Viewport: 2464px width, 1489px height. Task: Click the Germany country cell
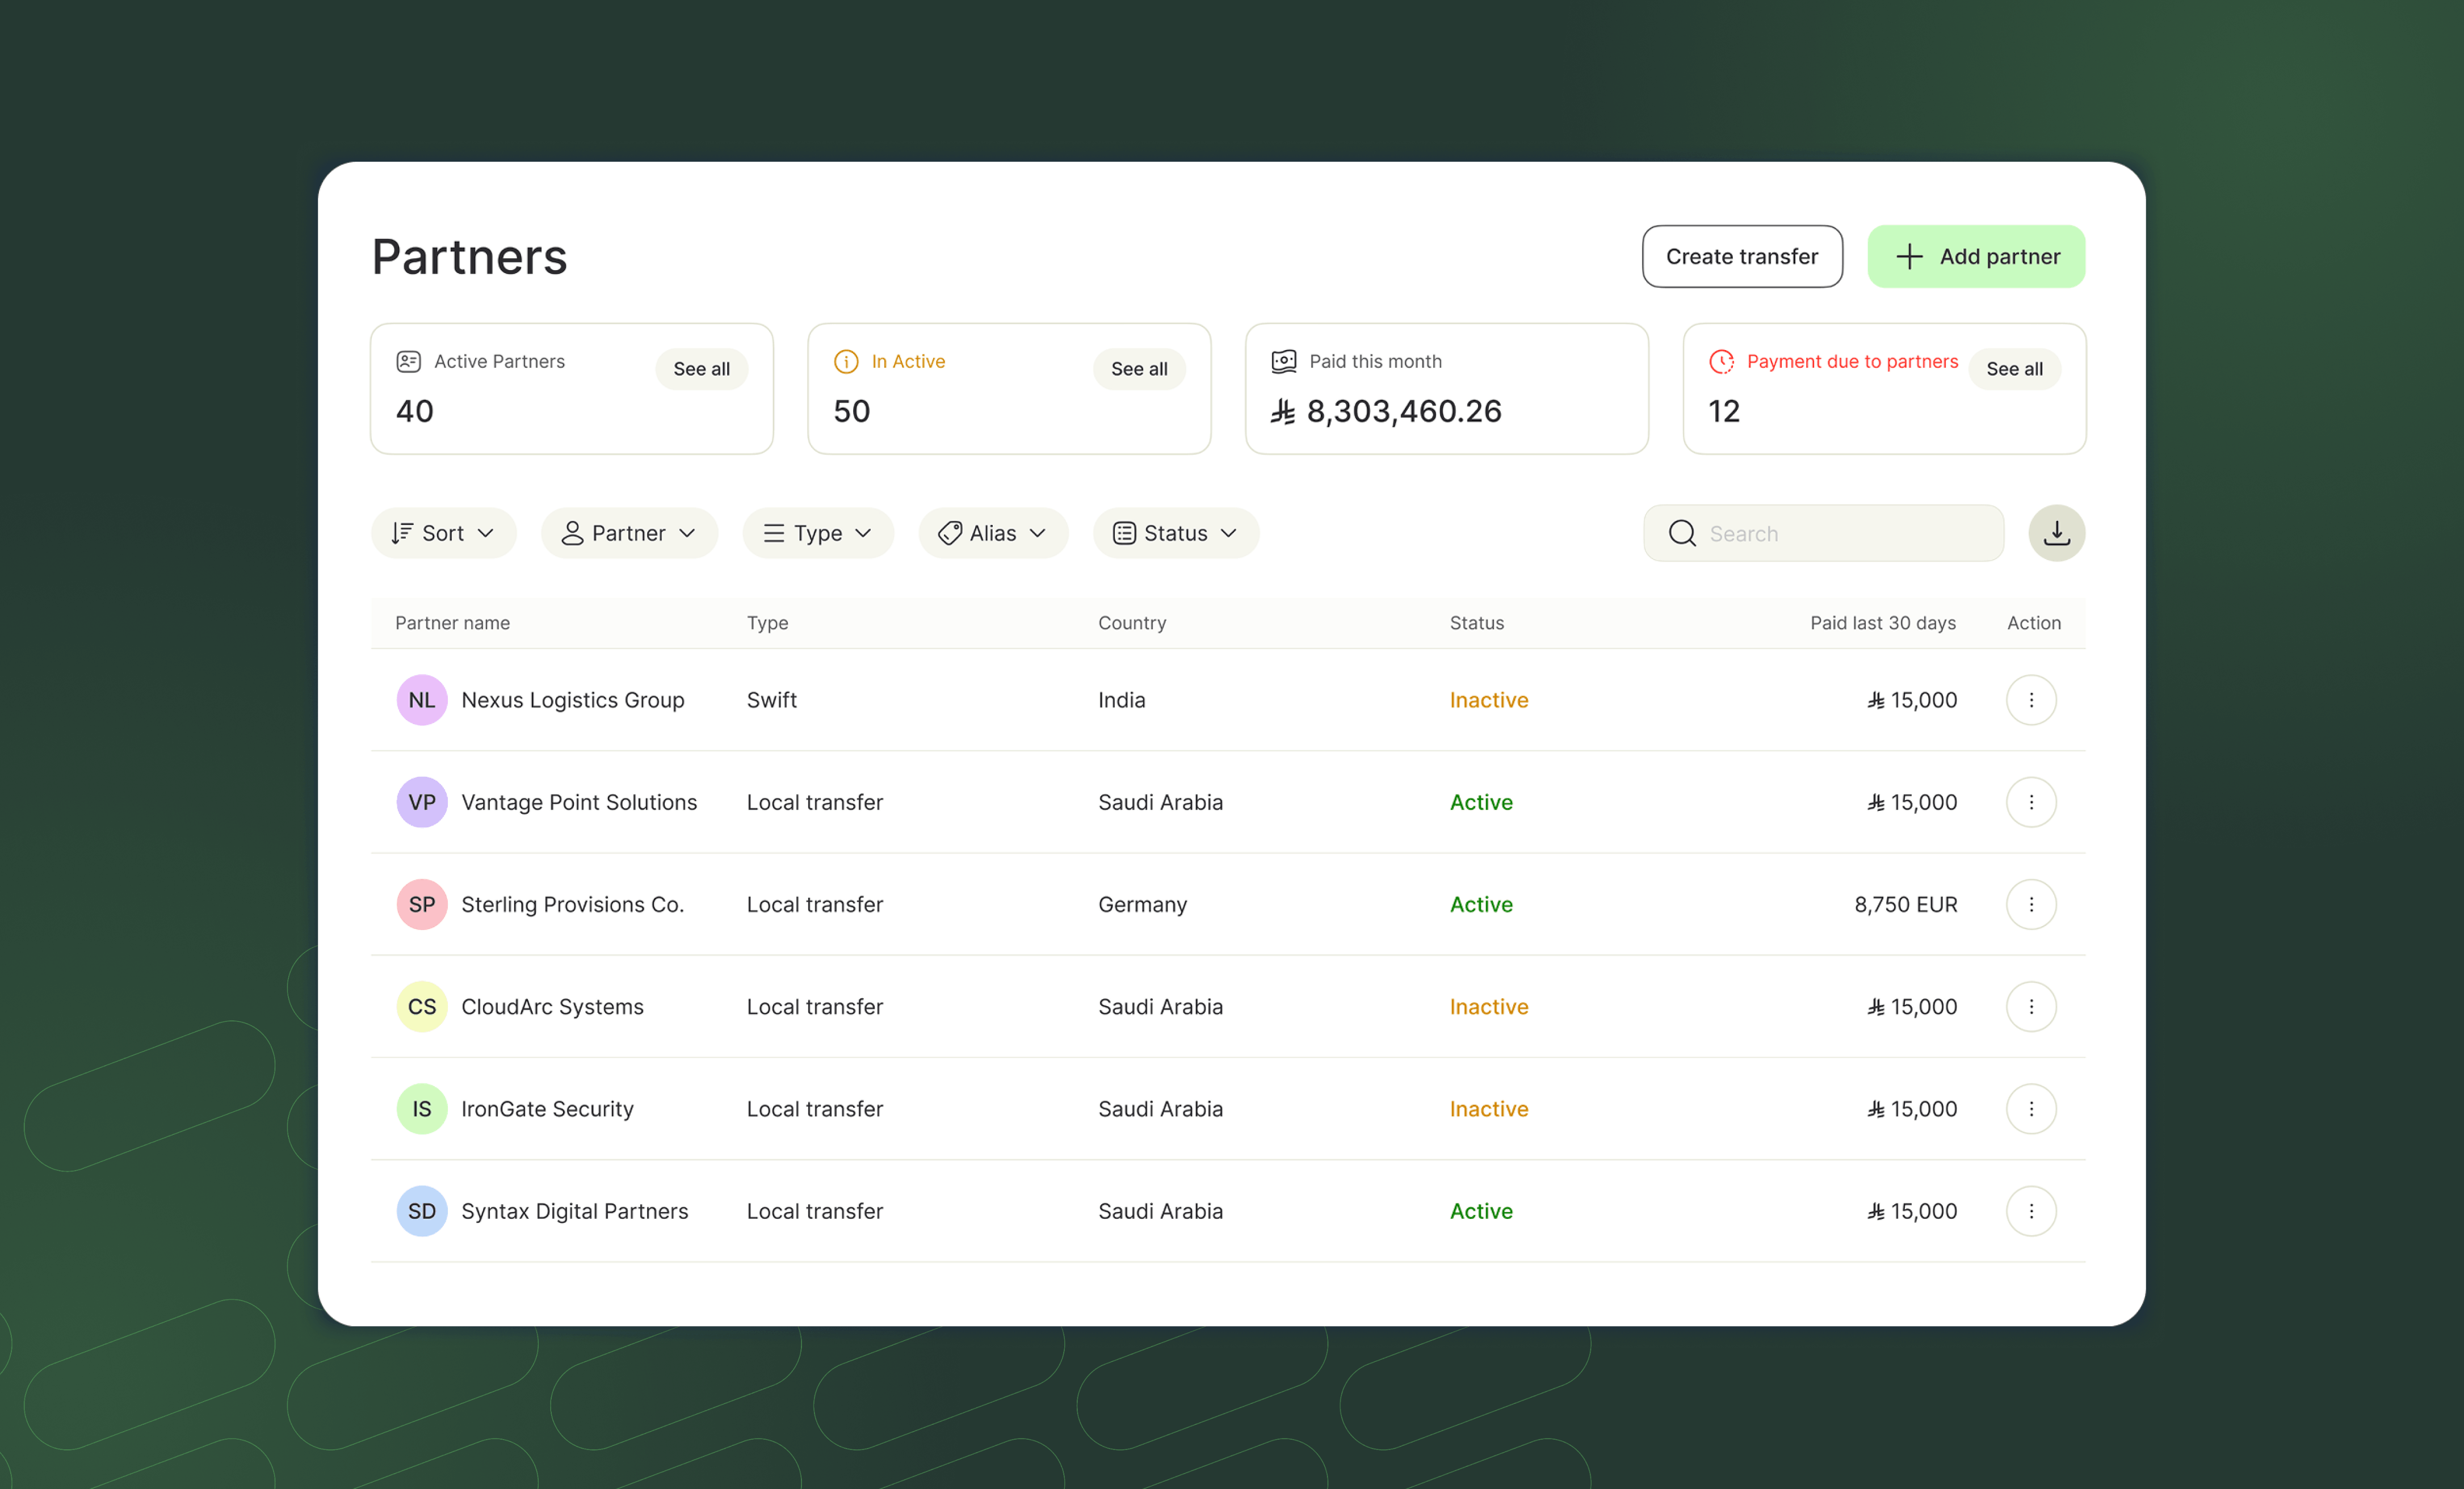tap(1142, 904)
